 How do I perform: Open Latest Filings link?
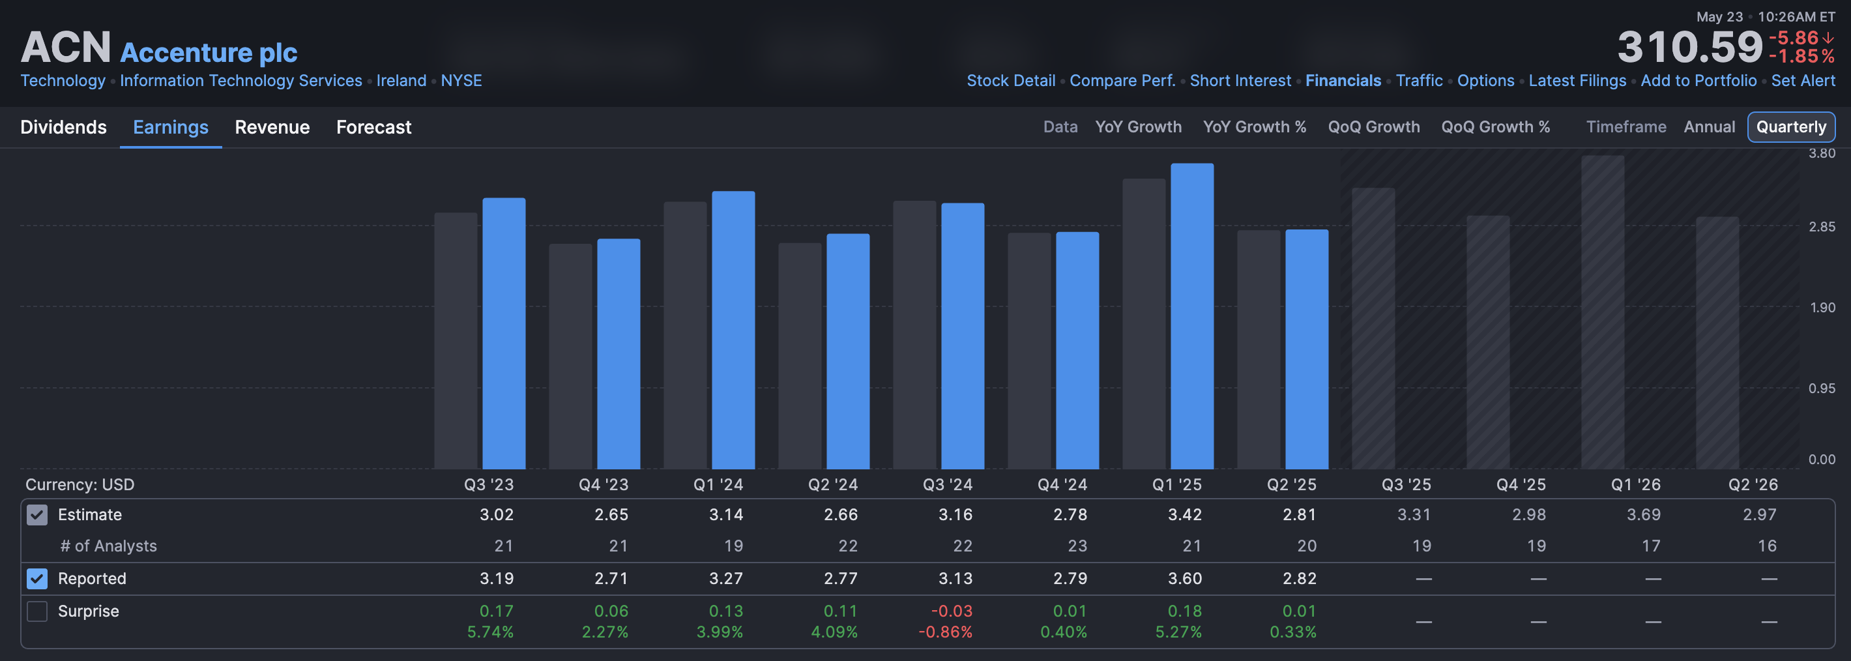click(x=1577, y=80)
